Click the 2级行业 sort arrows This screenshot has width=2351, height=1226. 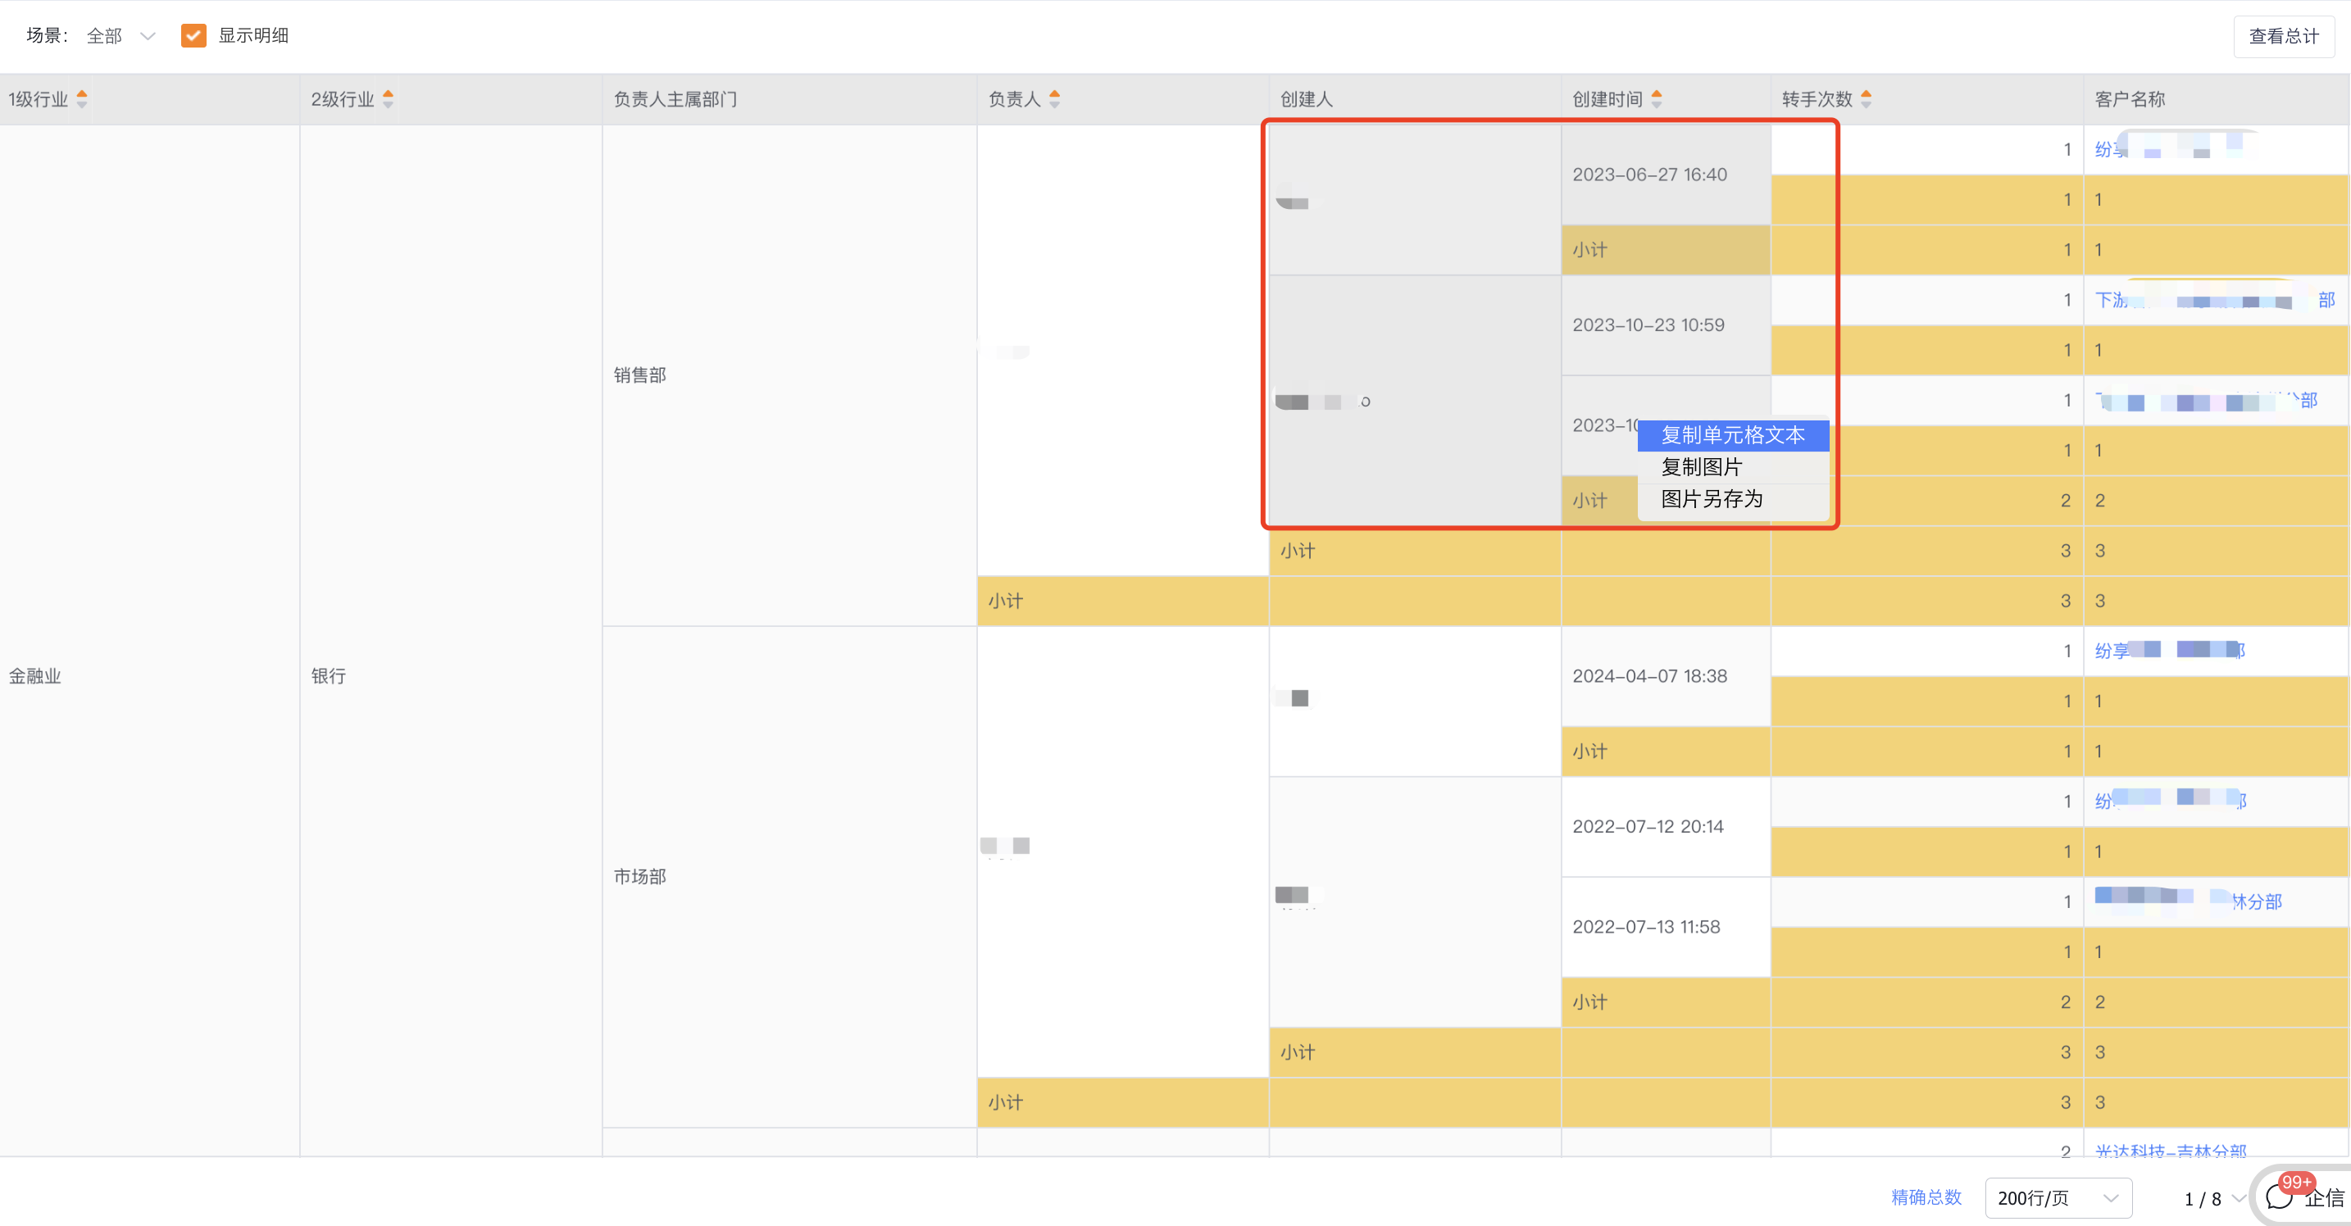[388, 98]
